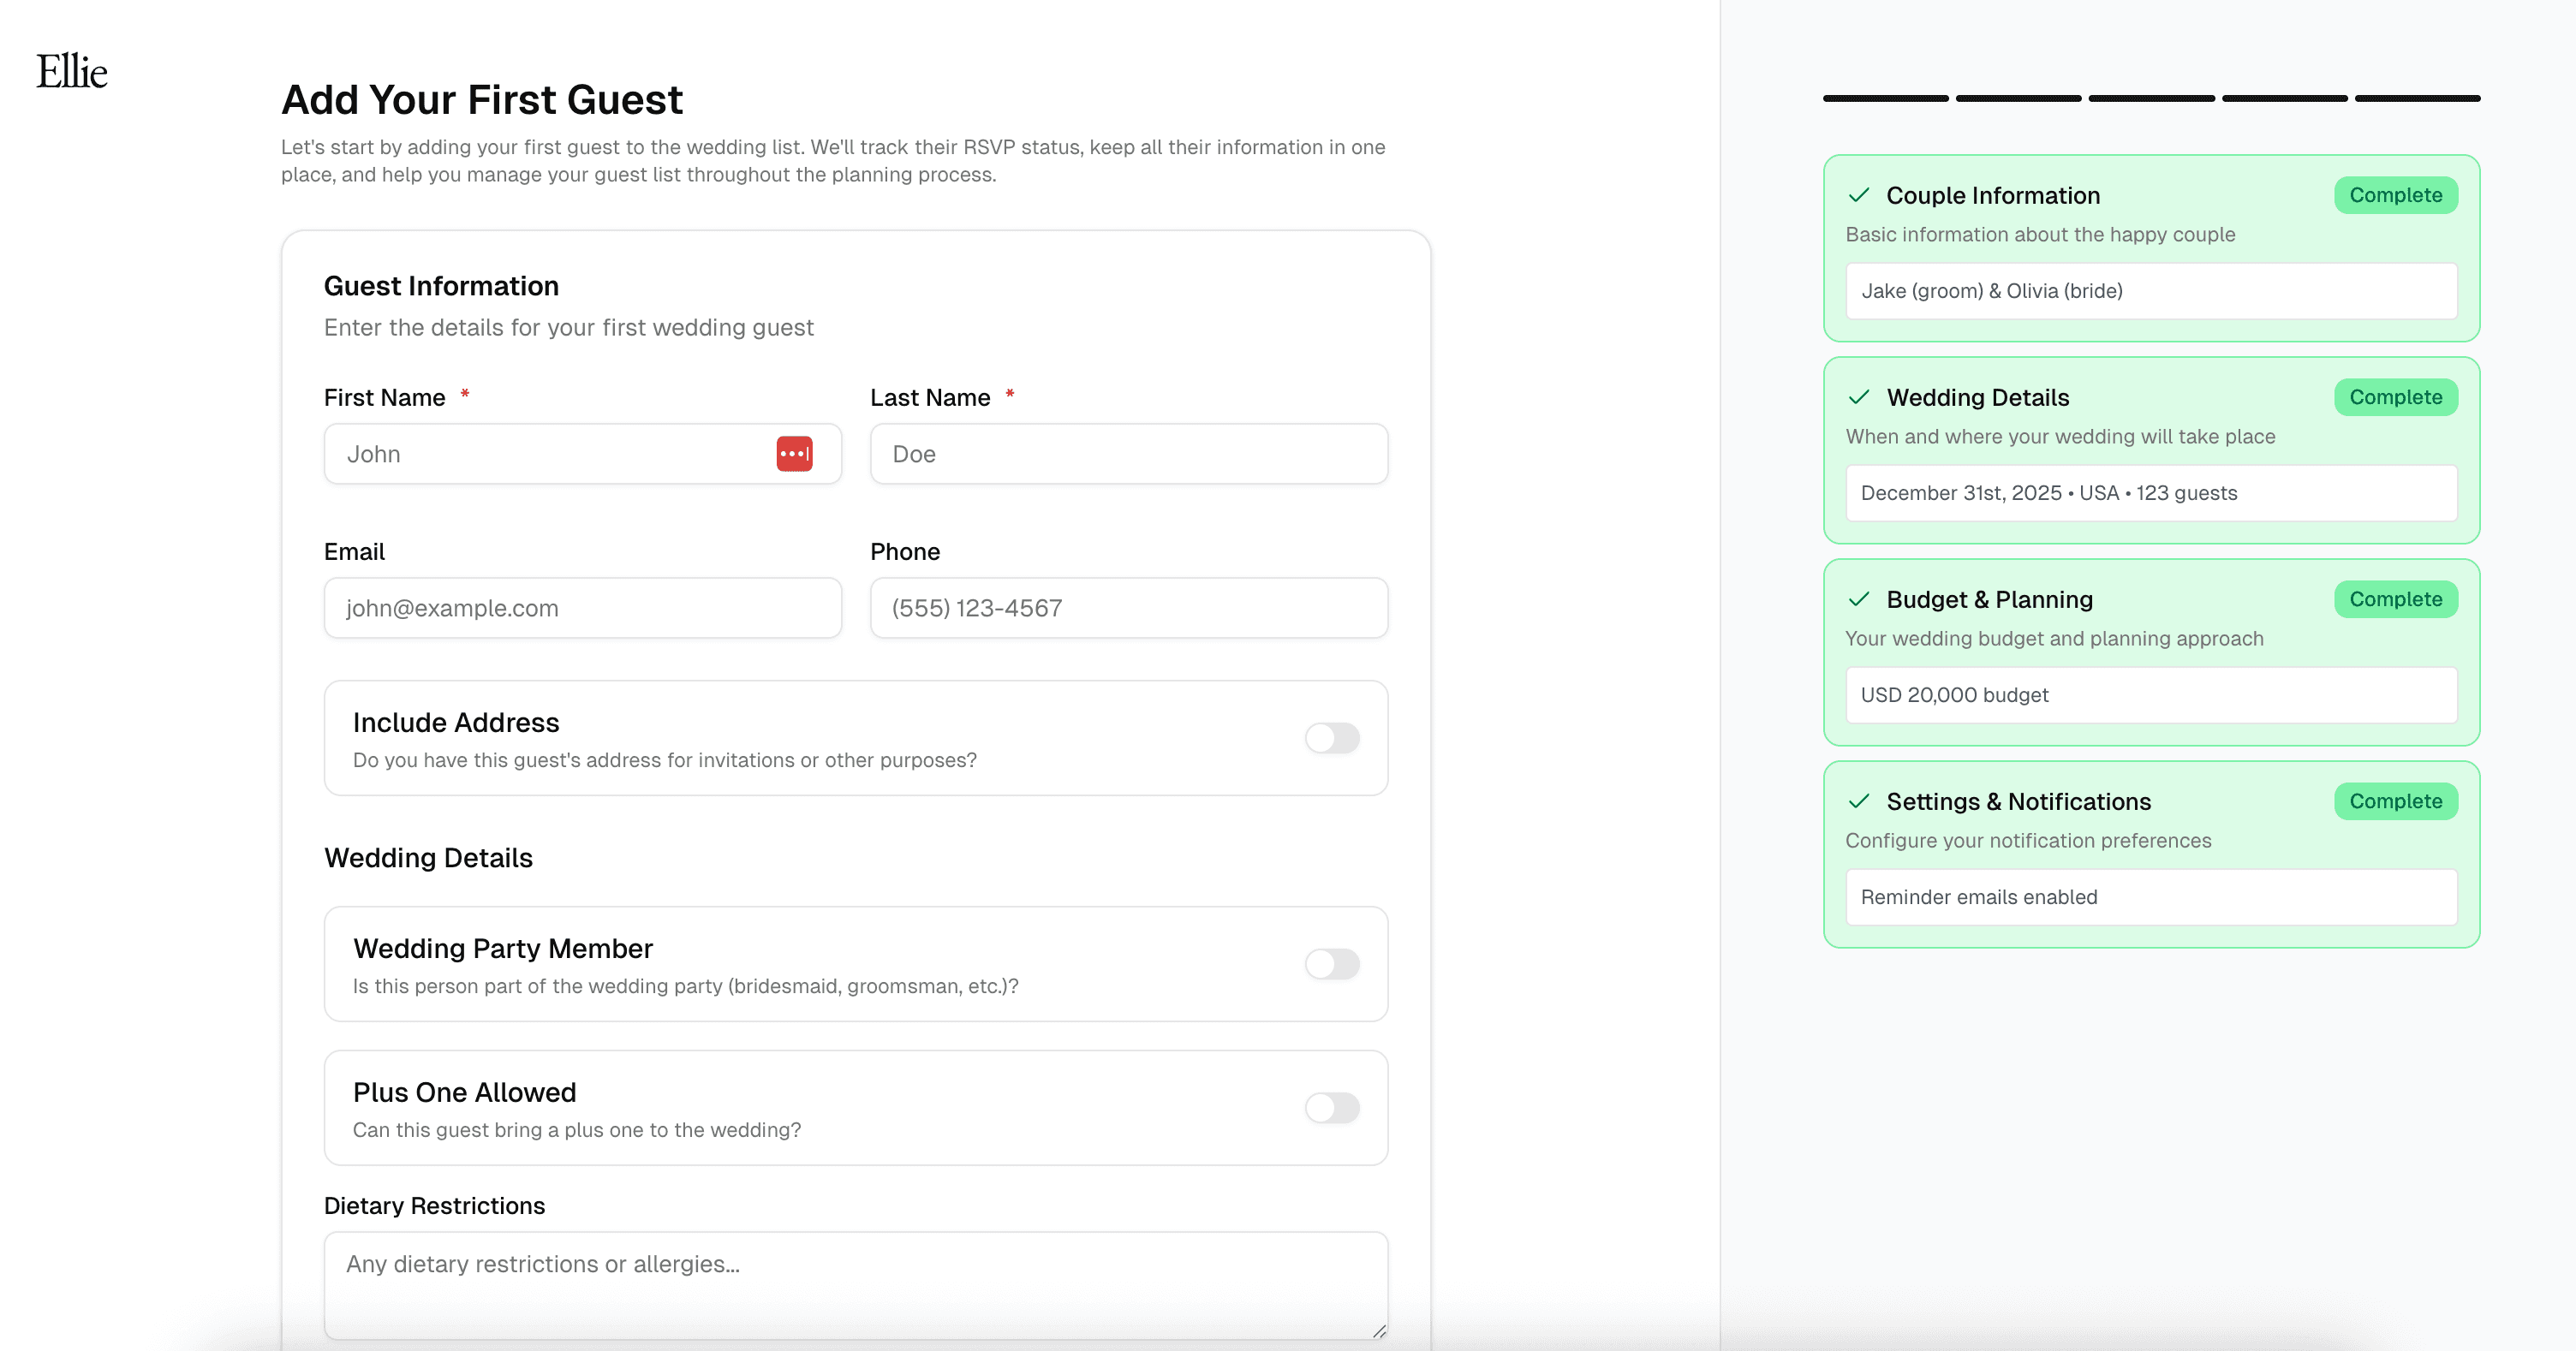Click the last progress step bar
Viewport: 2576px width, 1351px height.
2417,98
